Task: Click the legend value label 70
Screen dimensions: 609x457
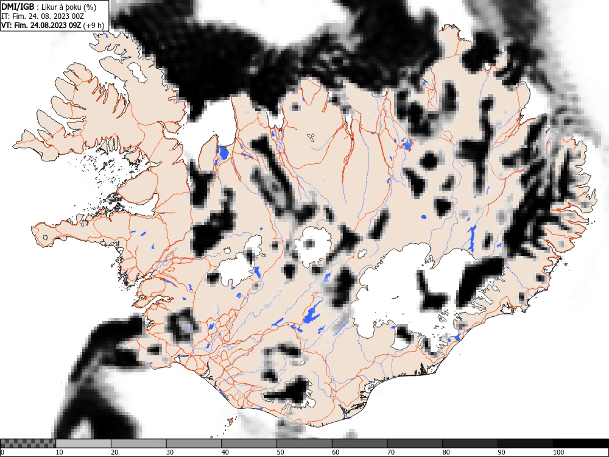Action: [391, 452]
